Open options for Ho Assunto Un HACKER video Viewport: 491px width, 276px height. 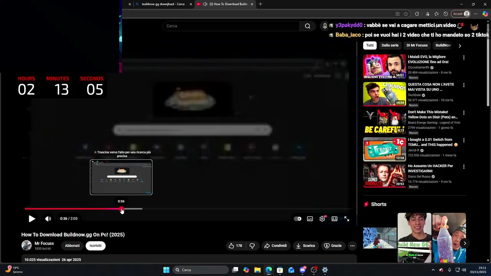click(x=464, y=167)
